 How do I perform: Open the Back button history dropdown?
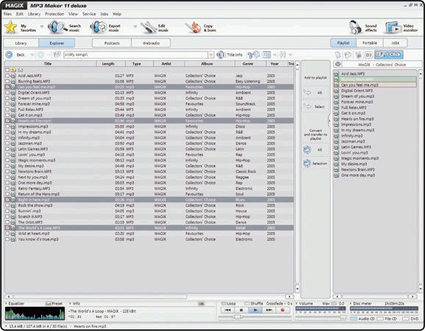pos(32,55)
